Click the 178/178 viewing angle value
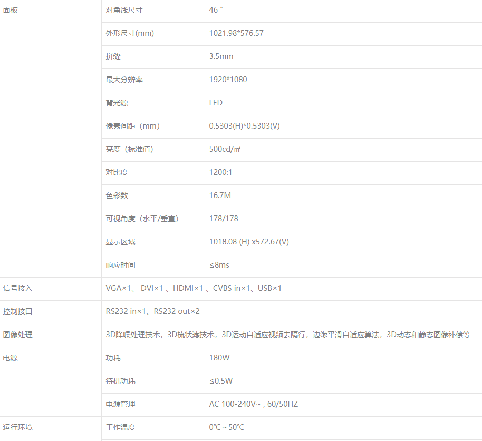 pos(224,219)
